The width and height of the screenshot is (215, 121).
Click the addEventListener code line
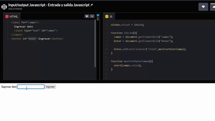point(150,49)
